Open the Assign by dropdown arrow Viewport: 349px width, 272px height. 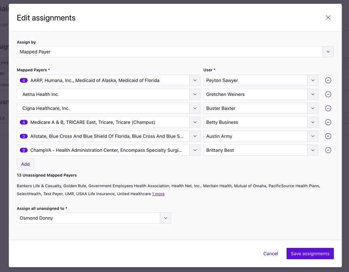[x=328, y=52]
